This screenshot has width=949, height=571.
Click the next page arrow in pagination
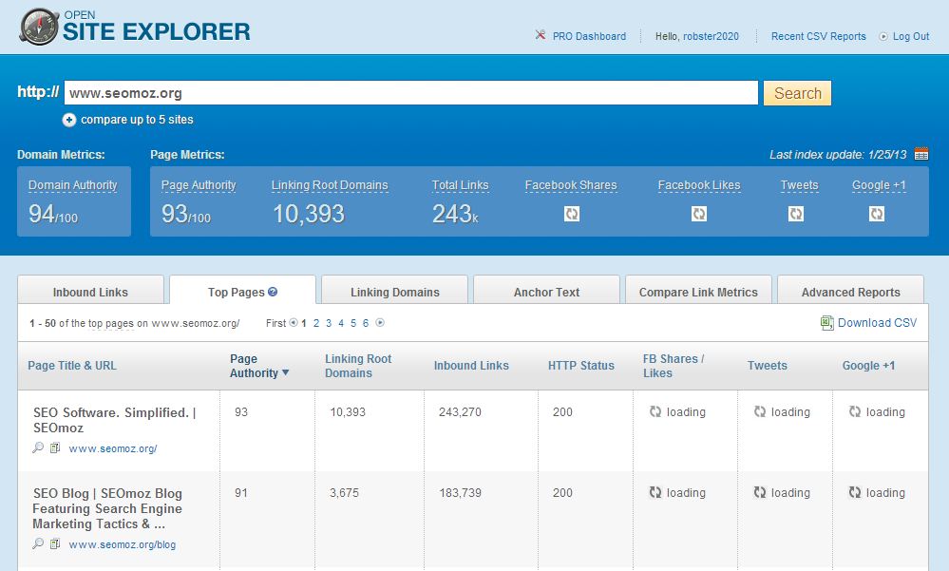[x=380, y=323]
